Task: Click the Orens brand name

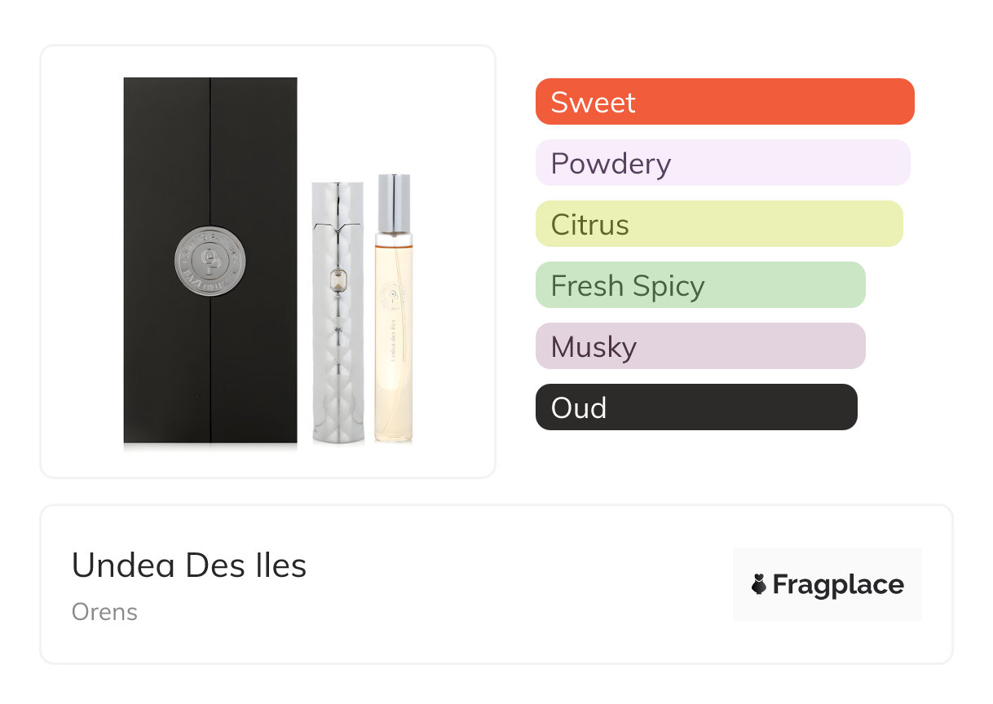Action: (104, 612)
